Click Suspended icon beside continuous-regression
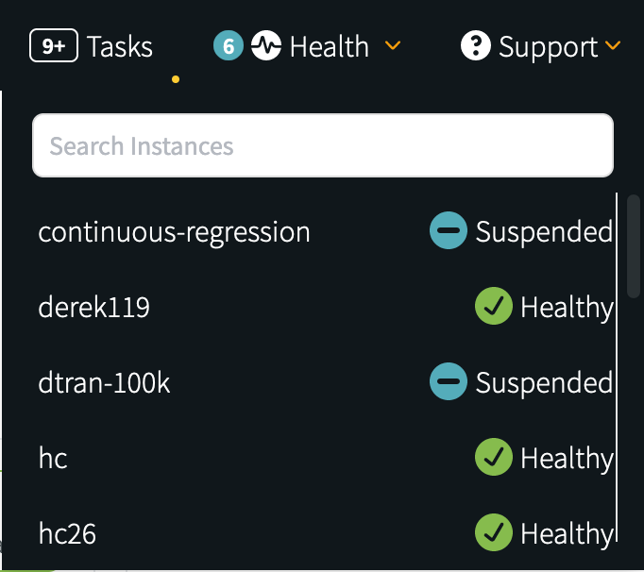This screenshot has height=572, width=644. click(x=449, y=230)
